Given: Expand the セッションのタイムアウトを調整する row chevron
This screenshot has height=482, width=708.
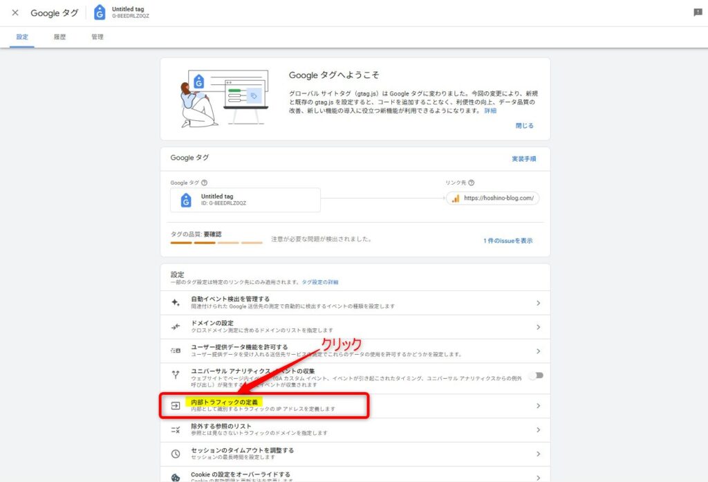Looking at the screenshot, I should coord(539,454).
